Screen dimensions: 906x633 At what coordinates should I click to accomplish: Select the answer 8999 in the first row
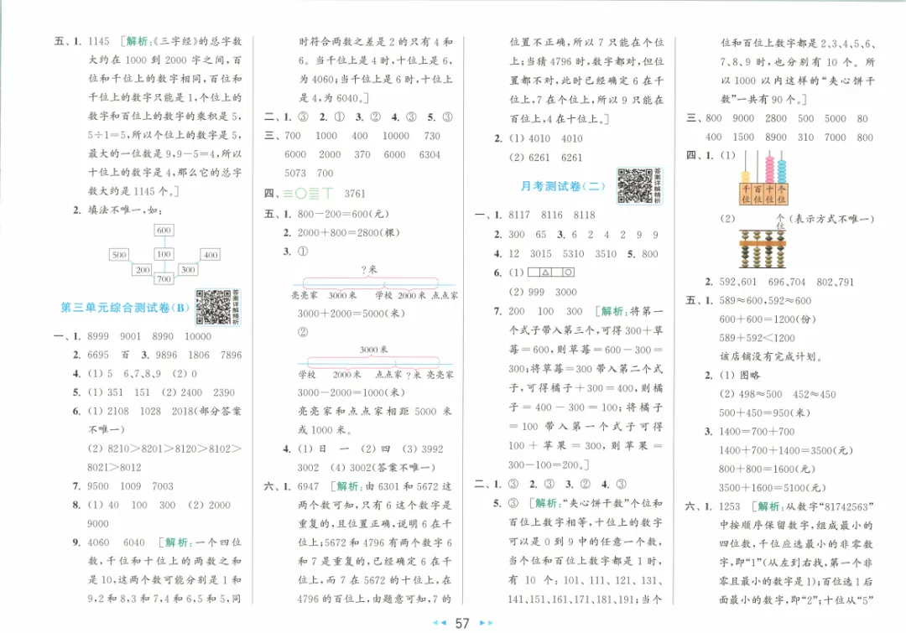(x=98, y=336)
